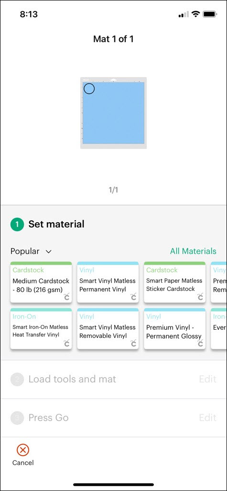Viewport: 227px width, 491px height.
Task: Click Edit beside Load tools and mat
Action: (x=207, y=379)
